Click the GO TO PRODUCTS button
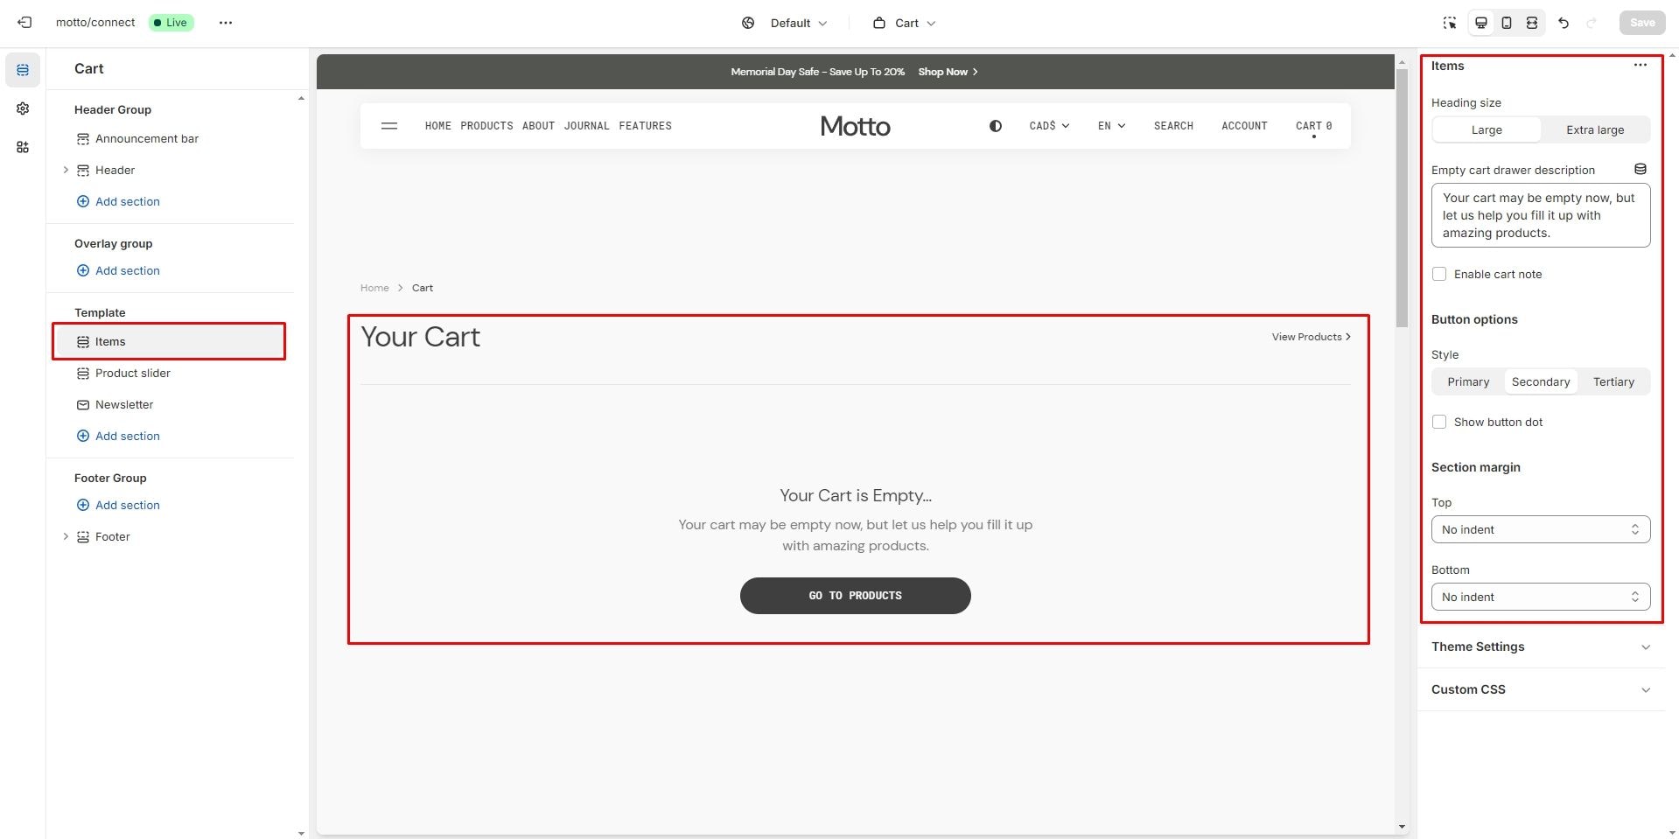This screenshot has height=839, width=1679. [855, 595]
